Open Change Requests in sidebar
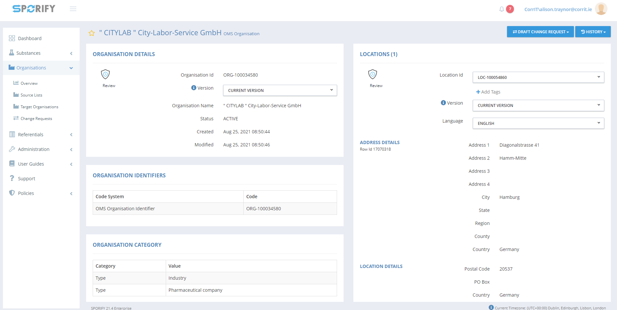The image size is (617, 310). pos(36,119)
